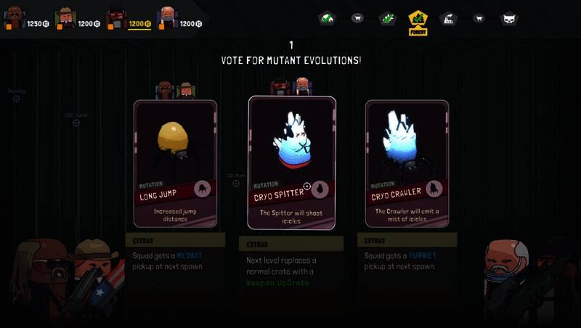581x328 pixels.
Task: Click the fourth player's avatar portrait
Action: pos(167,17)
